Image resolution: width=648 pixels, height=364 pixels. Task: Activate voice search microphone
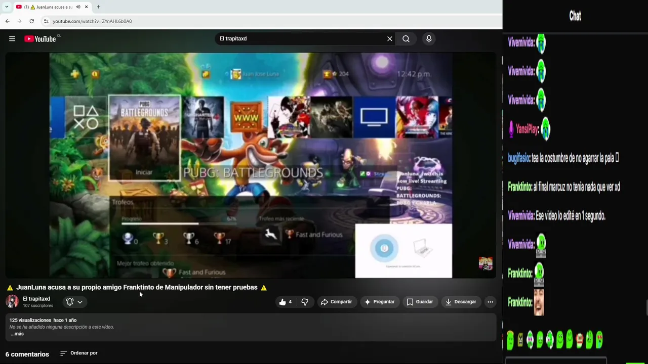[x=429, y=39]
